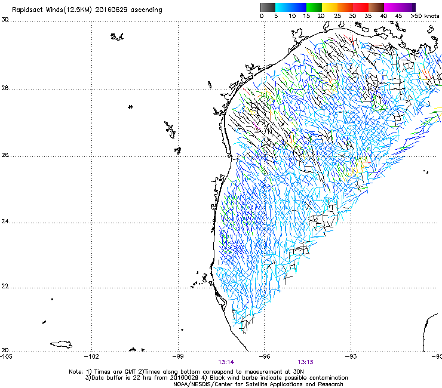Click the longitude -96 axis label
Screen dimensions: 442x388
(264, 356)
